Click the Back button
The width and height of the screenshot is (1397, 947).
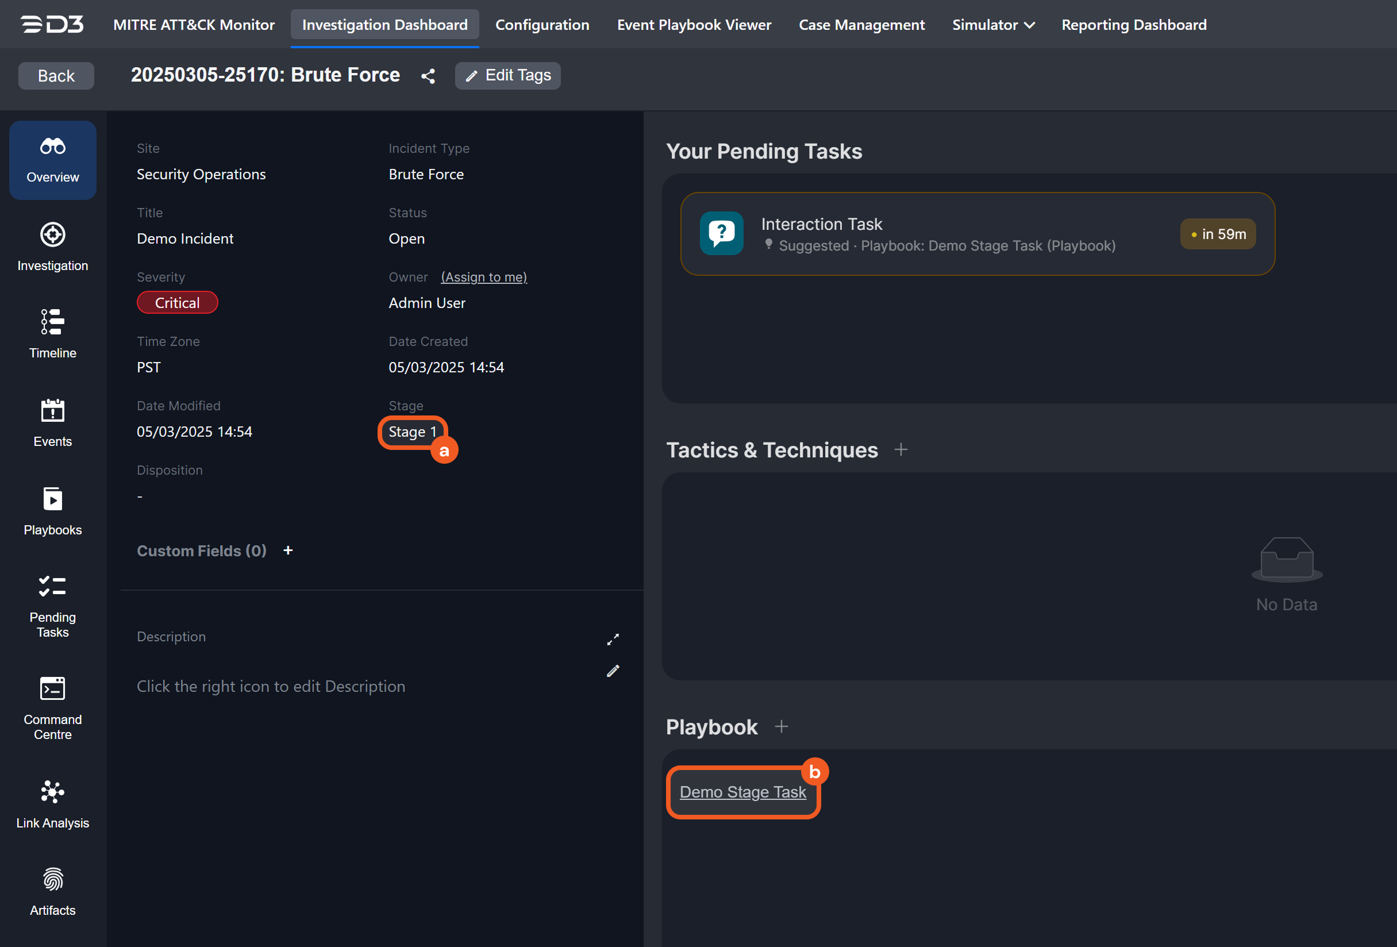tap(56, 76)
